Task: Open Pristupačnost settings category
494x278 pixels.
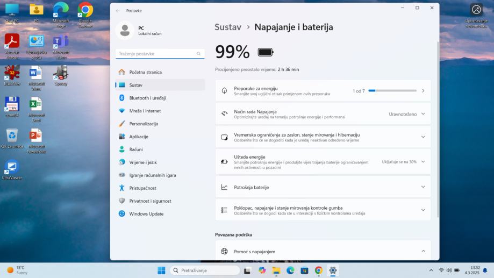Action: (x=160, y=188)
